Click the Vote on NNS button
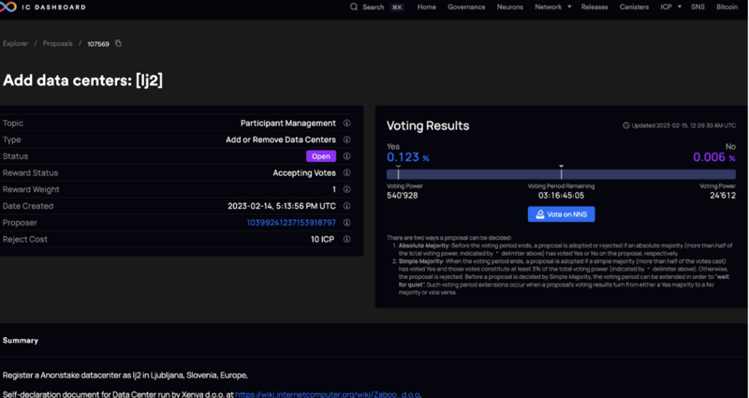 point(561,214)
